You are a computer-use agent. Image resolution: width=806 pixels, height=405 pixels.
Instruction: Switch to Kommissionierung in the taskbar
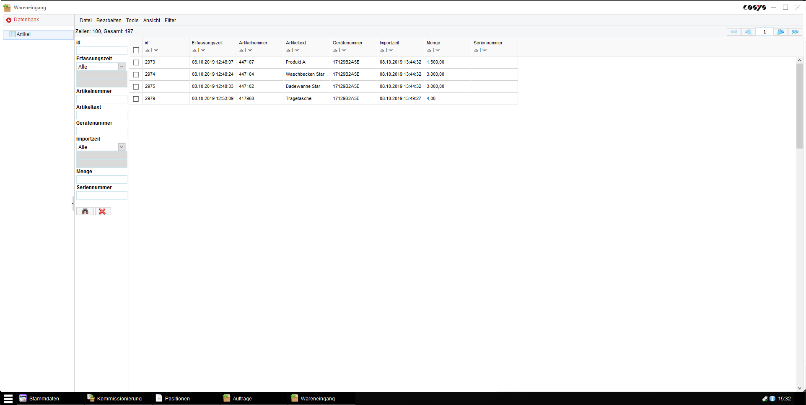(119, 398)
